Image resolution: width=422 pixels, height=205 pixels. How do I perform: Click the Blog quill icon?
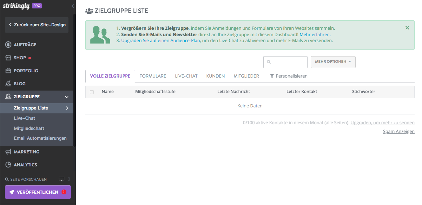click(8, 84)
